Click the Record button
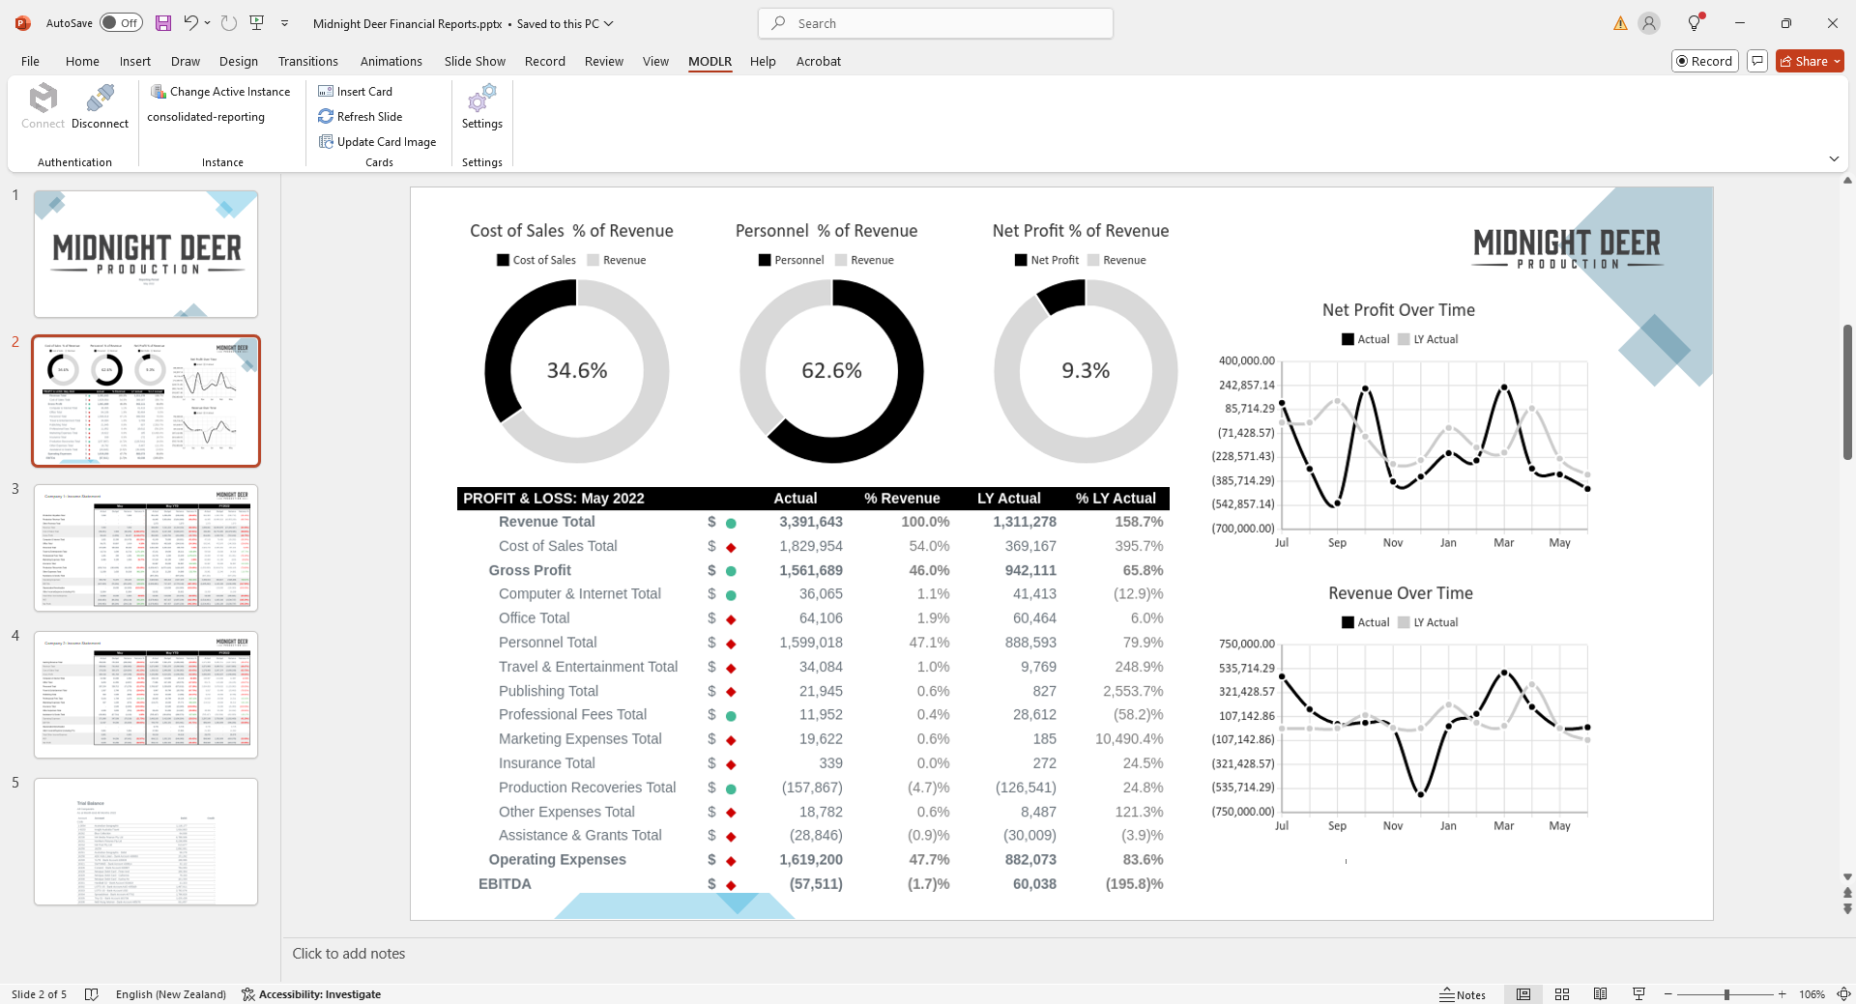The width and height of the screenshot is (1856, 1004). coord(1704,61)
